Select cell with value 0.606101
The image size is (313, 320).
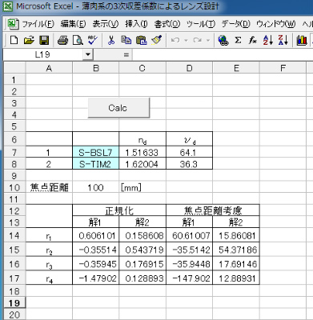tap(96, 235)
